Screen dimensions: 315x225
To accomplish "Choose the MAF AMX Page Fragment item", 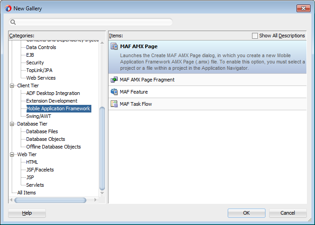I will [207, 80].
